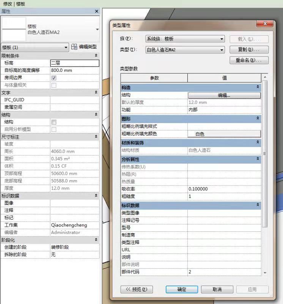This screenshot has height=304, width=283.
Task: Click the 标高 value field 二层
Action: [x=75, y=63]
